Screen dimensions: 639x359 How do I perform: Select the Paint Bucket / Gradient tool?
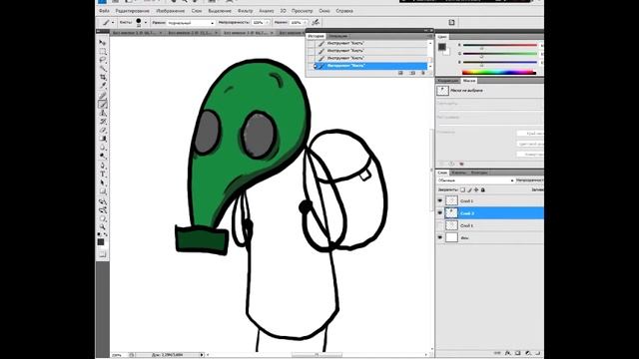[x=102, y=139]
